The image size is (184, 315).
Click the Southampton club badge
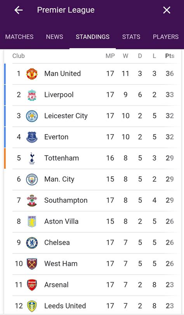tap(32, 201)
